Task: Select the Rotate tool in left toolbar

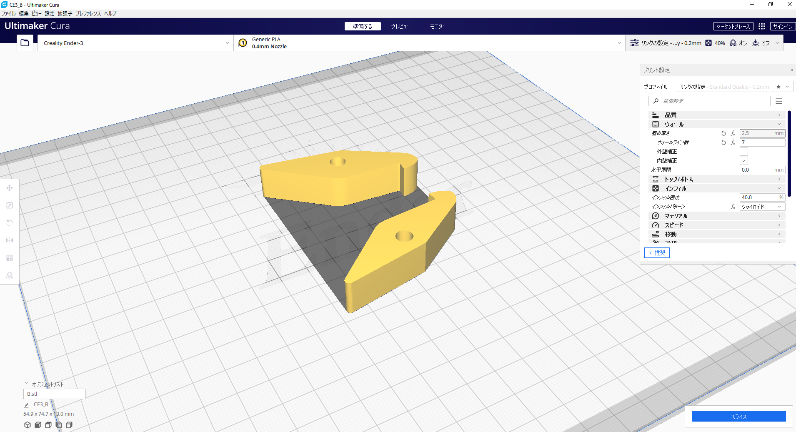Action: coord(10,223)
